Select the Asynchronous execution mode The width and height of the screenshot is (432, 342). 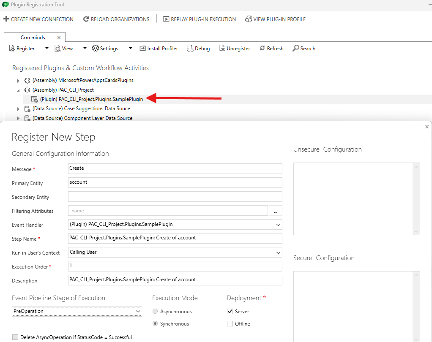click(156, 312)
